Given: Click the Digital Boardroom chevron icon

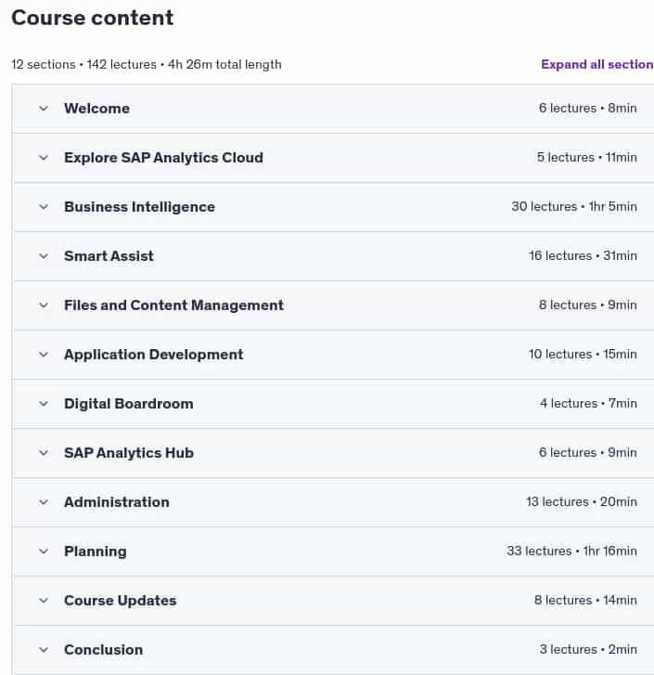Looking at the screenshot, I should click(x=44, y=404).
